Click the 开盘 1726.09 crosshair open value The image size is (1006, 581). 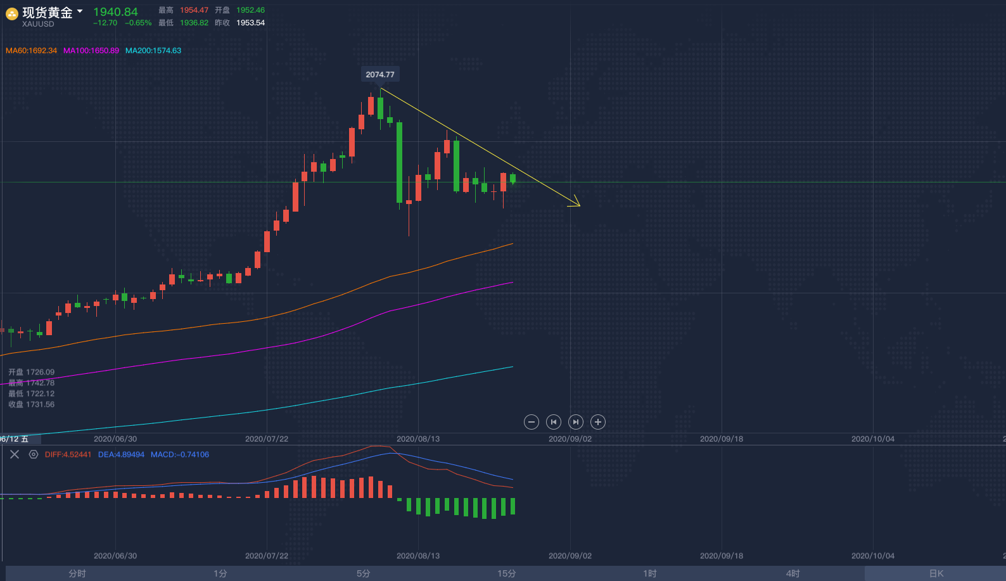32,372
